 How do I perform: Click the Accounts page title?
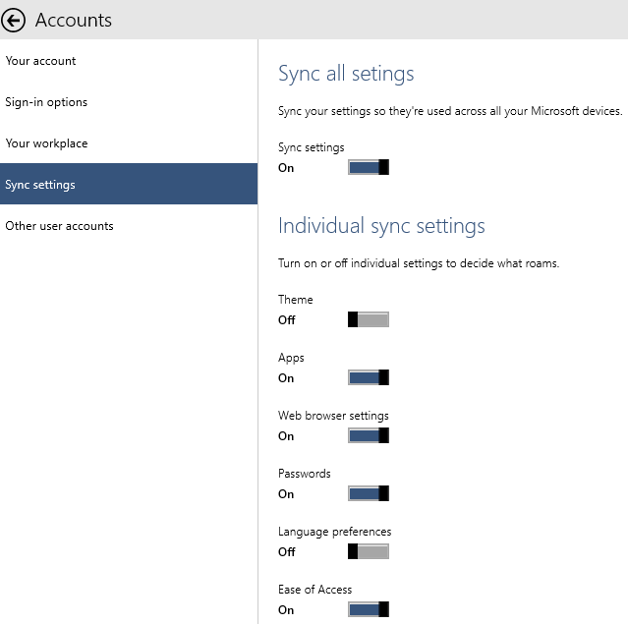pyautogui.click(x=74, y=20)
